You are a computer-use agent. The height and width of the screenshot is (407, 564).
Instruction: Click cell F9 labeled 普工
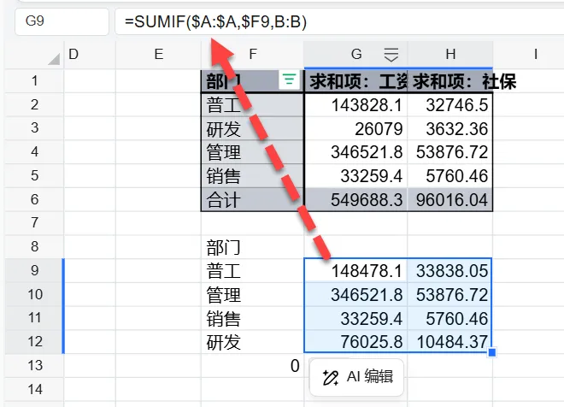pos(252,270)
